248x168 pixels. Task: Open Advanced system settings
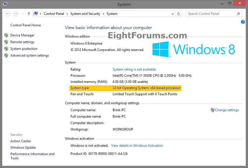click(29, 55)
